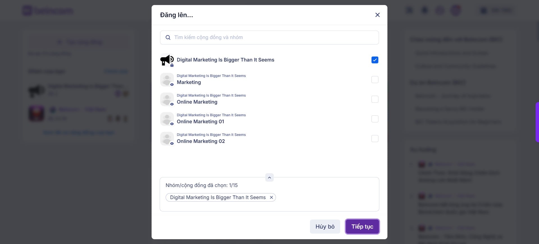Remove the selected Digital Marketing chip
The image size is (539, 244).
coord(271,197)
